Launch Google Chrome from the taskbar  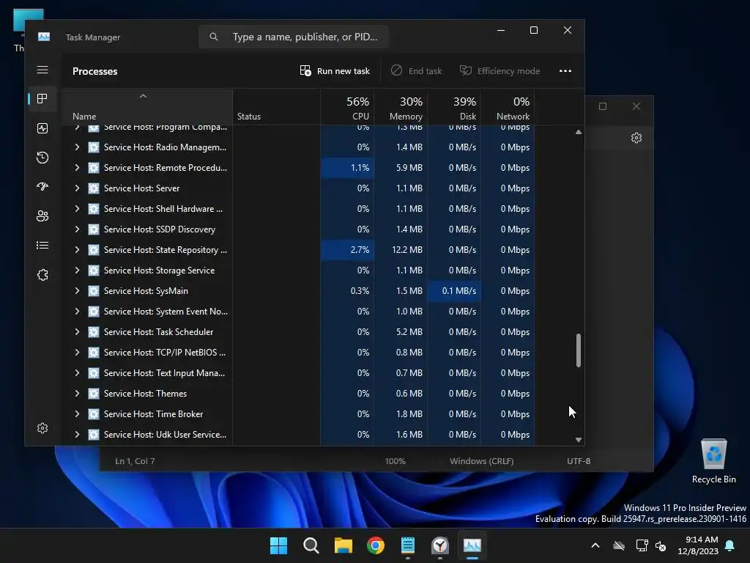pyautogui.click(x=376, y=545)
